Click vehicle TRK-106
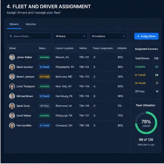Screen dimensions: 164x164 click(84, 106)
